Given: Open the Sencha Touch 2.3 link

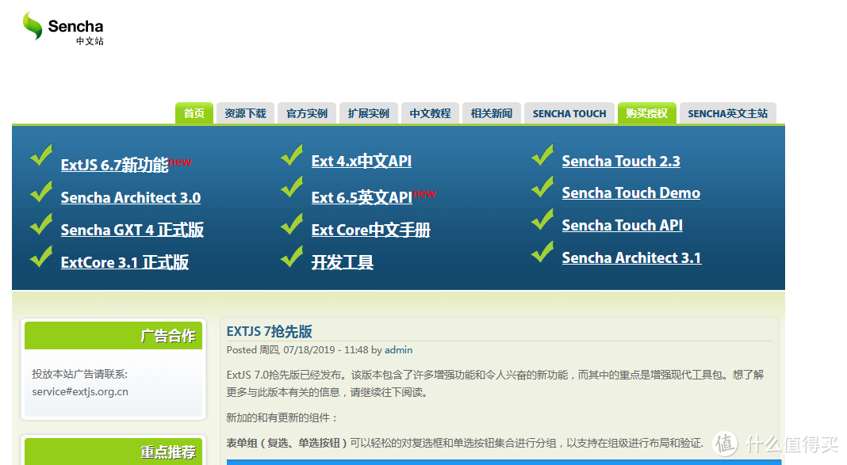Looking at the screenshot, I should click(x=621, y=161).
